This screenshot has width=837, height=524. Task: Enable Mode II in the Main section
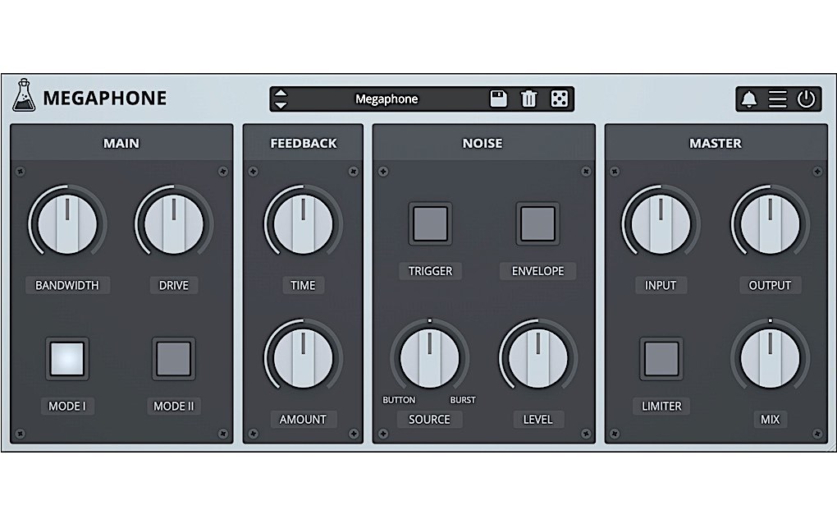[173, 356]
